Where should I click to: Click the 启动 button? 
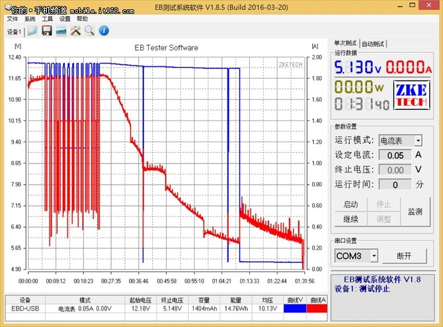[350, 204]
